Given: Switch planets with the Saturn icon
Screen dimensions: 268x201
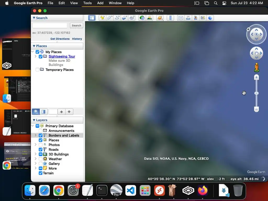Looking at the screenshot, I should click(160, 18).
